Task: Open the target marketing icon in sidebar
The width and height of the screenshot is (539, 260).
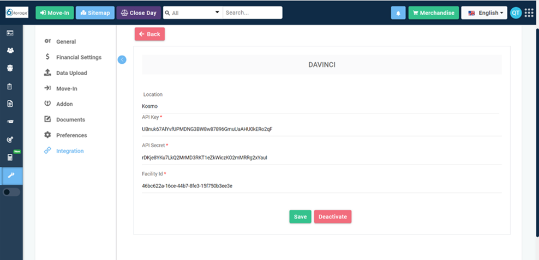Action: tap(10, 140)
